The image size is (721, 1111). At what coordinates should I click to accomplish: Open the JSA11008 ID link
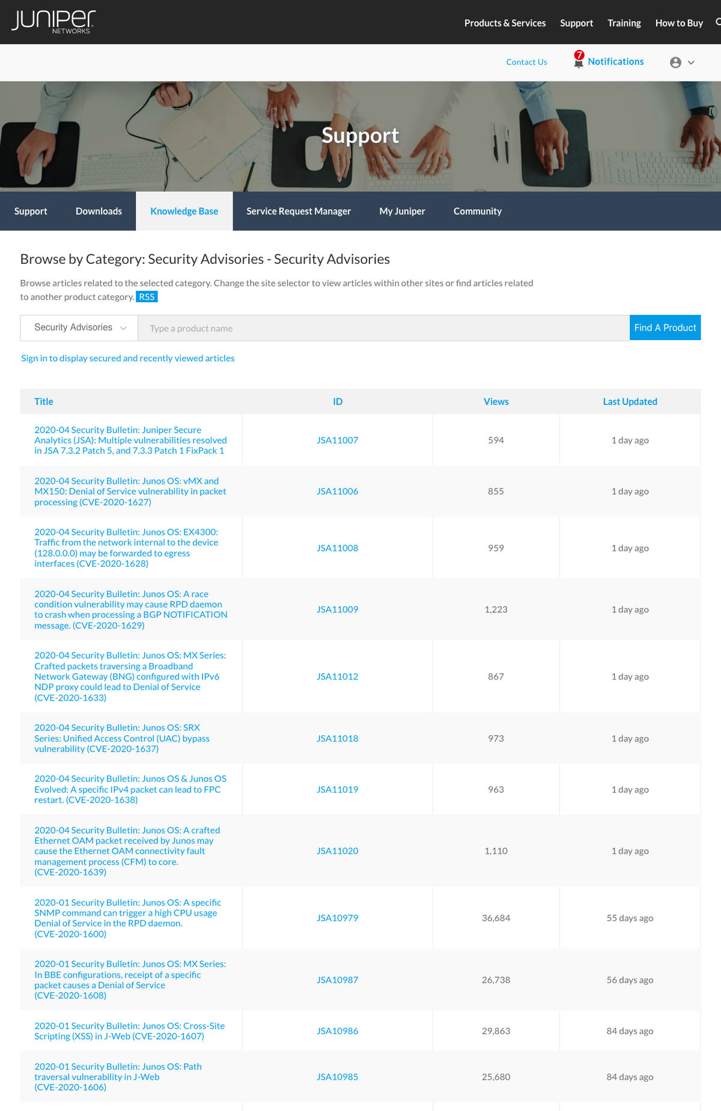(x=337, y=548)
